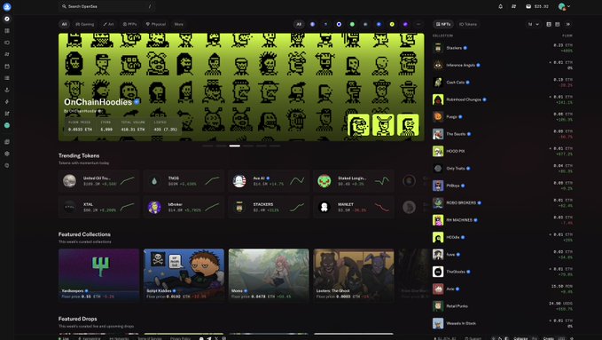The height and width of the screenshot is (340, 602).
Task: Open the STACKERS trending token card
Action: (x=269, y=208)
